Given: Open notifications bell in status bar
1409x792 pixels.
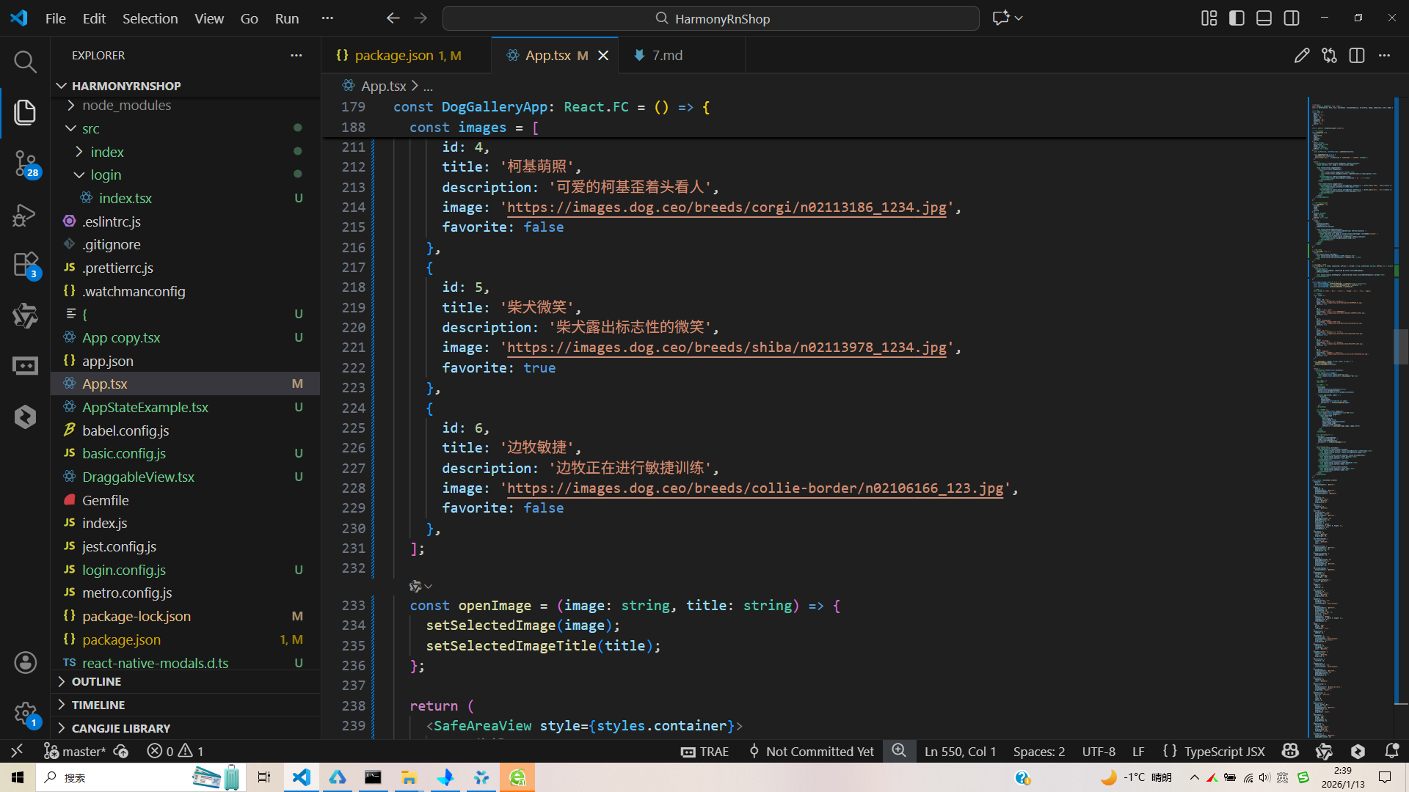Looking at the screenshot, I should pyautogui.click(x=1391, y=751).
